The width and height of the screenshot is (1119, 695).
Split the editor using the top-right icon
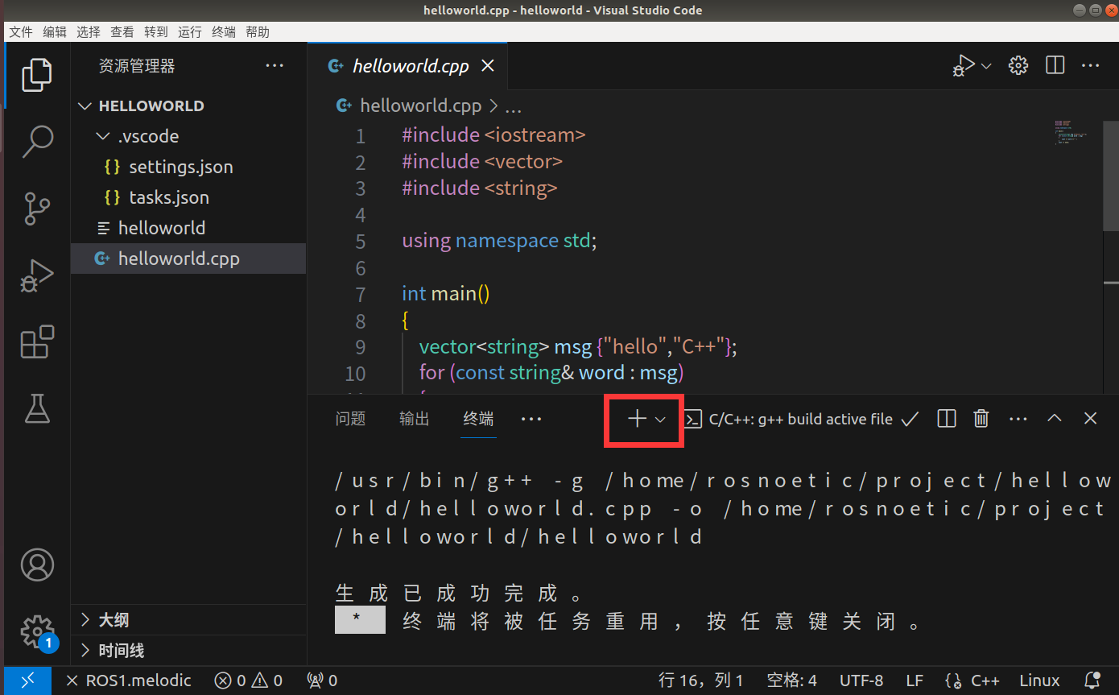point(1055,65)
